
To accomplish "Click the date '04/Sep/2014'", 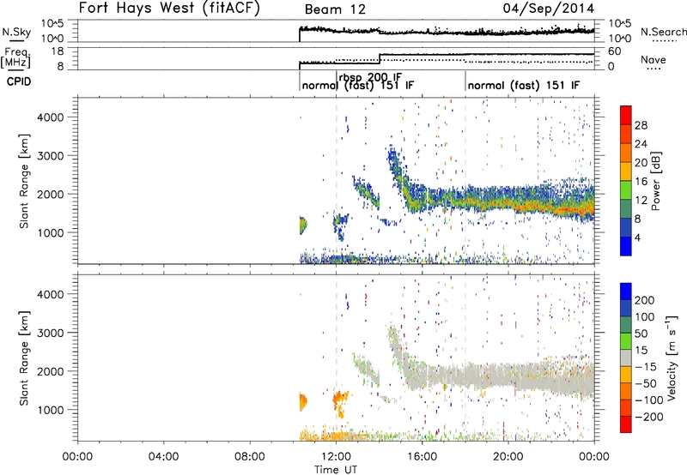I will pos(549,9).
